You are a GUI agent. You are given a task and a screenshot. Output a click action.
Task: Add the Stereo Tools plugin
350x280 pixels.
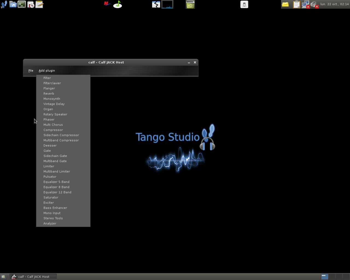pyautogui.click(x=63, y=218)
